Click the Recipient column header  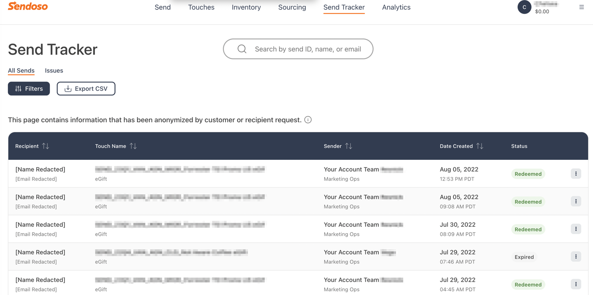pos(27,146)
